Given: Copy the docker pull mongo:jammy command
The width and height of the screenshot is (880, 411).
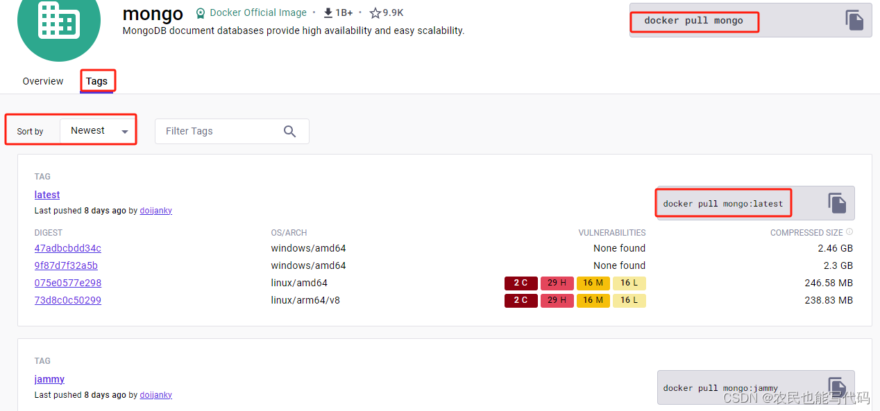Looking at the screenshot, I should tap(837, 387).
